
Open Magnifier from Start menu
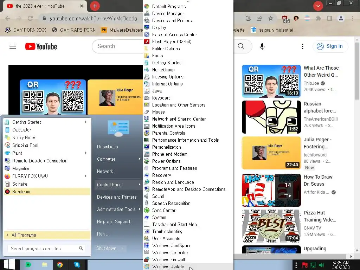(47, 168)
